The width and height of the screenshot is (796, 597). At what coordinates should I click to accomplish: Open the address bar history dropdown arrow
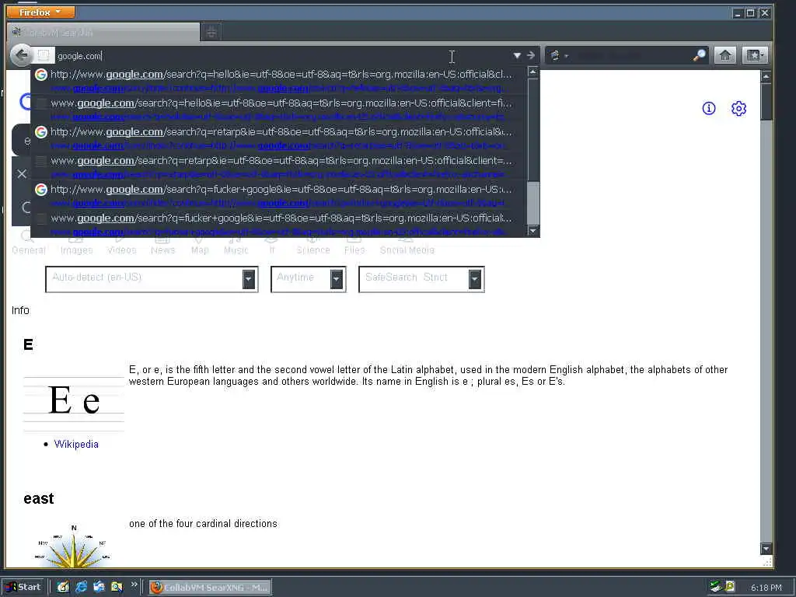(517, 55)
